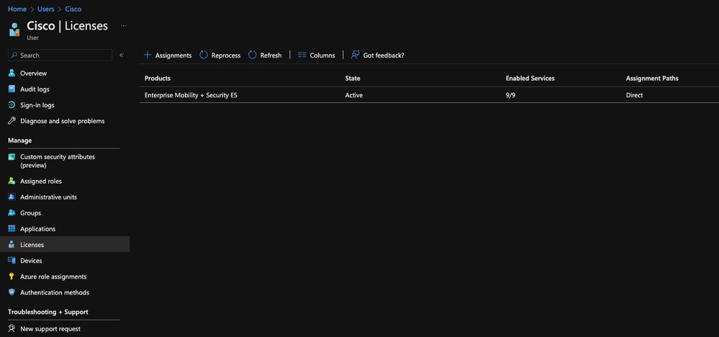Navigate to Home breadcrumb link
The width and height of the screenshot is (719, 337).
(17, 9)
